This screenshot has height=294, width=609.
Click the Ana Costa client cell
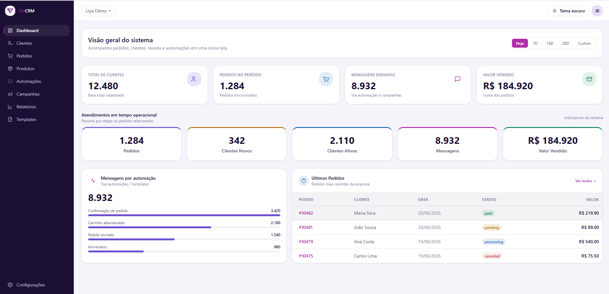[x=364, y=242]
